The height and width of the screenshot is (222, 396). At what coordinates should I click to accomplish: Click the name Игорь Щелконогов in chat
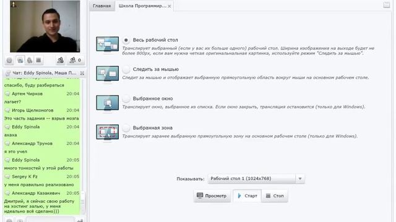pyautogui.click(x=33, y=110)
